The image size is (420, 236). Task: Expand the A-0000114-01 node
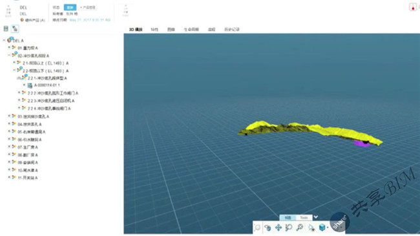tap(24, 85)
